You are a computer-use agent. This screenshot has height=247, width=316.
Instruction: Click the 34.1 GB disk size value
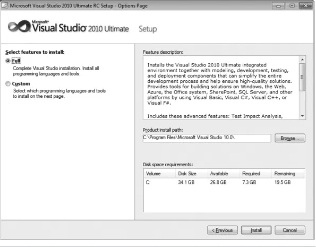[186, 183]
